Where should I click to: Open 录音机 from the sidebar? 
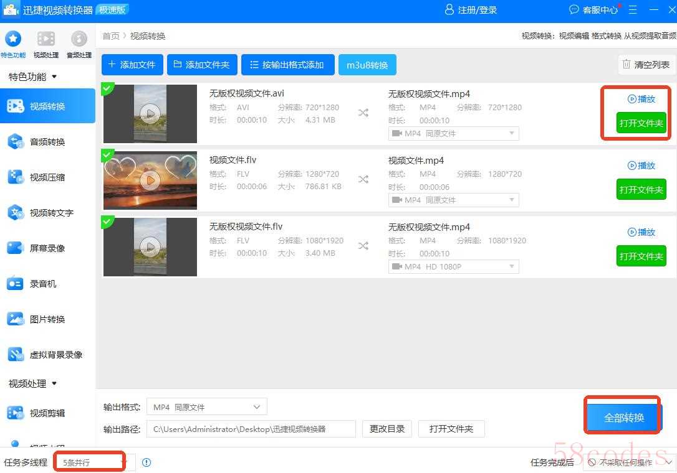click(x=47, y=284)
